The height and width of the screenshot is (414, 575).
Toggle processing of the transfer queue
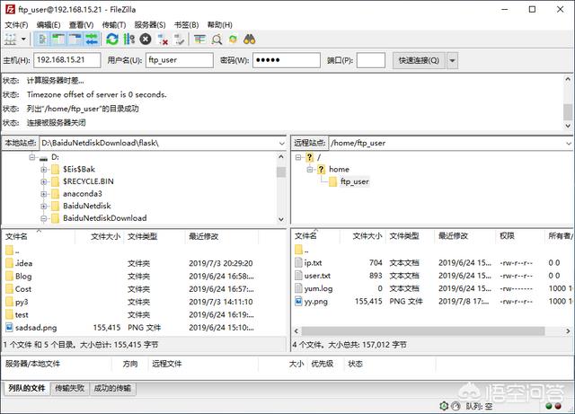coord(128,39)
